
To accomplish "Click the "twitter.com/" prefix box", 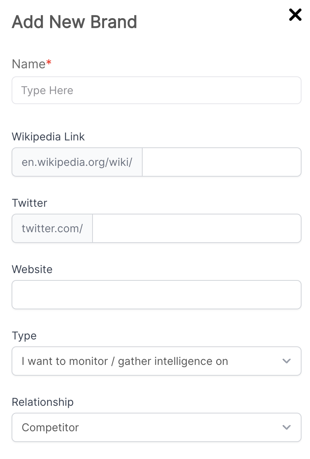I will [52, 228].
